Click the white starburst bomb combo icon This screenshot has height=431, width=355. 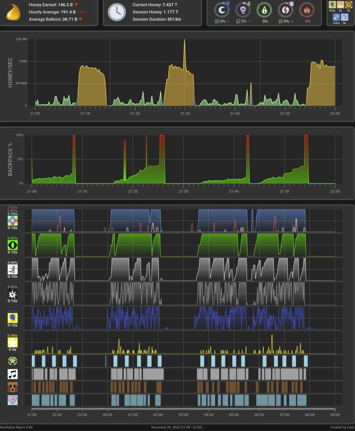pos(12,294)
